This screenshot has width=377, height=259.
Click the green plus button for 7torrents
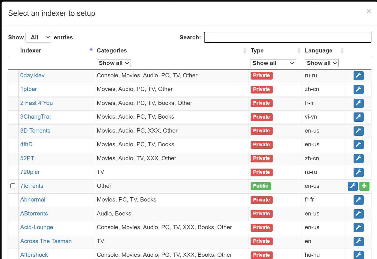click(x=364, y=186)
